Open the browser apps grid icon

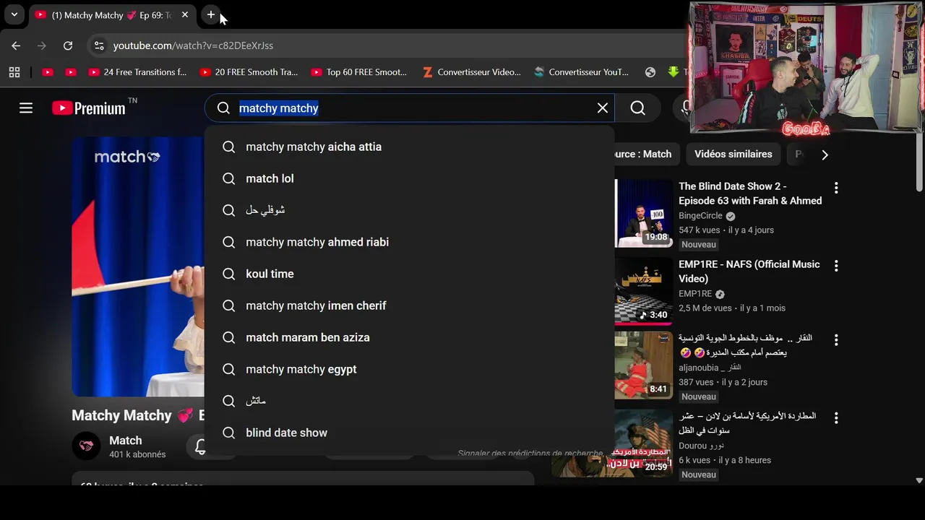click(x=14, y=72)
